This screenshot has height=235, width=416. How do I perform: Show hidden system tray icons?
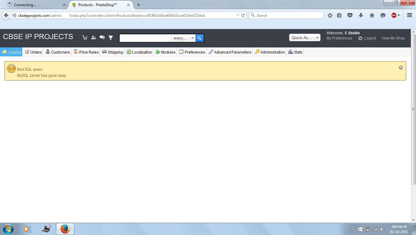(353, 229)
